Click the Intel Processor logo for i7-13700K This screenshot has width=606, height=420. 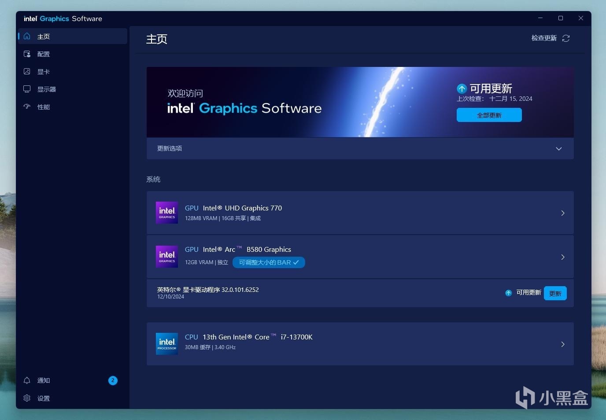click(x=167, y=344)
